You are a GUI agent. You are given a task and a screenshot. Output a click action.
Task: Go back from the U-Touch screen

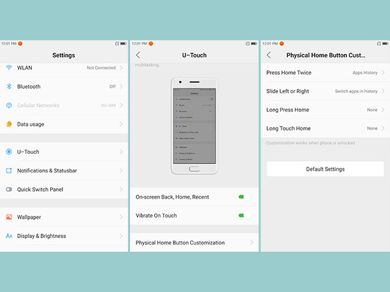pos(138,55)
